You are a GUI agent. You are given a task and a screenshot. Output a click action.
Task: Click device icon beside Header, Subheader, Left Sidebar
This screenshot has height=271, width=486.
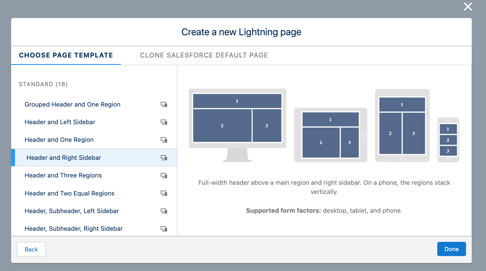pyautogui.click(x=164, y=211)
